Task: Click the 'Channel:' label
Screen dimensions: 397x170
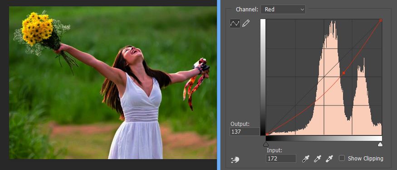Action: click(247, 10)
